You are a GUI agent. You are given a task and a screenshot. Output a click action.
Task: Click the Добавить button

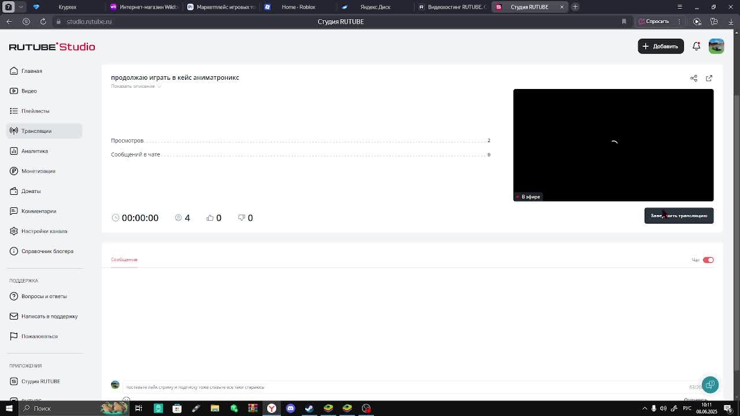pos(661,46)
